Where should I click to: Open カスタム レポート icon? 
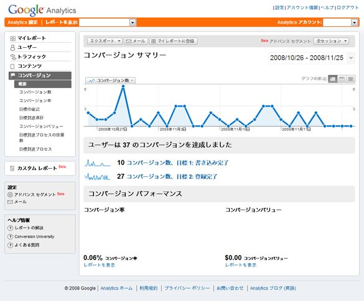tap(12, 168)
